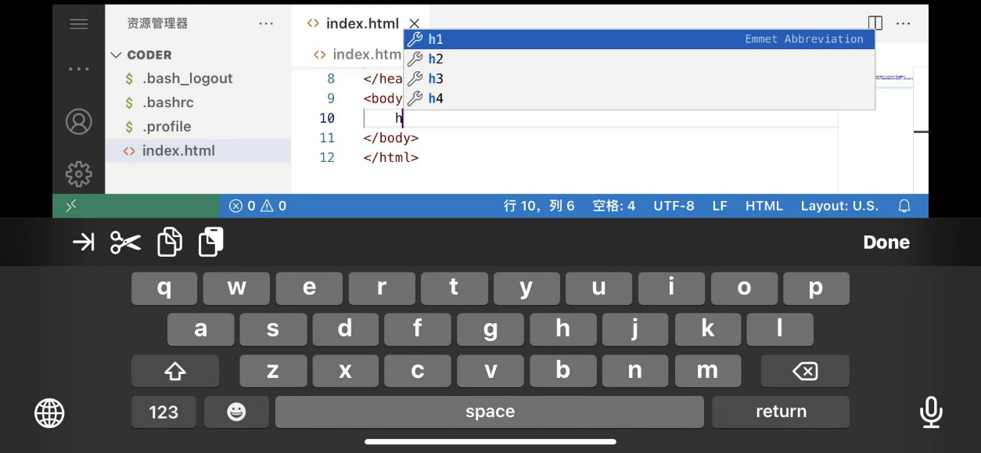Change indentation 空格: 4 setting
Image resolution: width=981 pixels, height=453 pixels.
614,206
